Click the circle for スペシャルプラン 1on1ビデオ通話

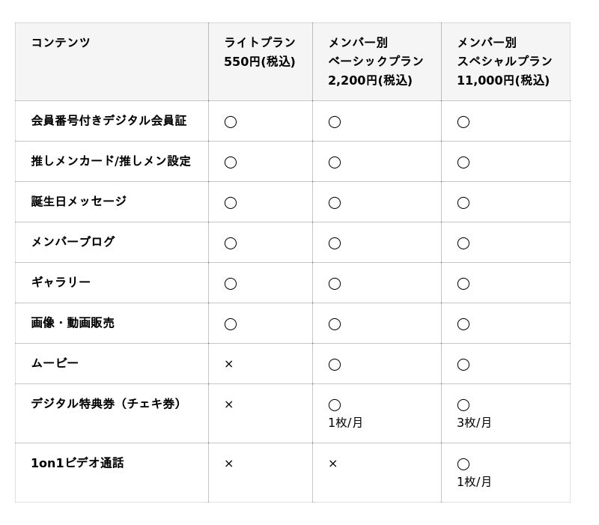click(463, 464)
